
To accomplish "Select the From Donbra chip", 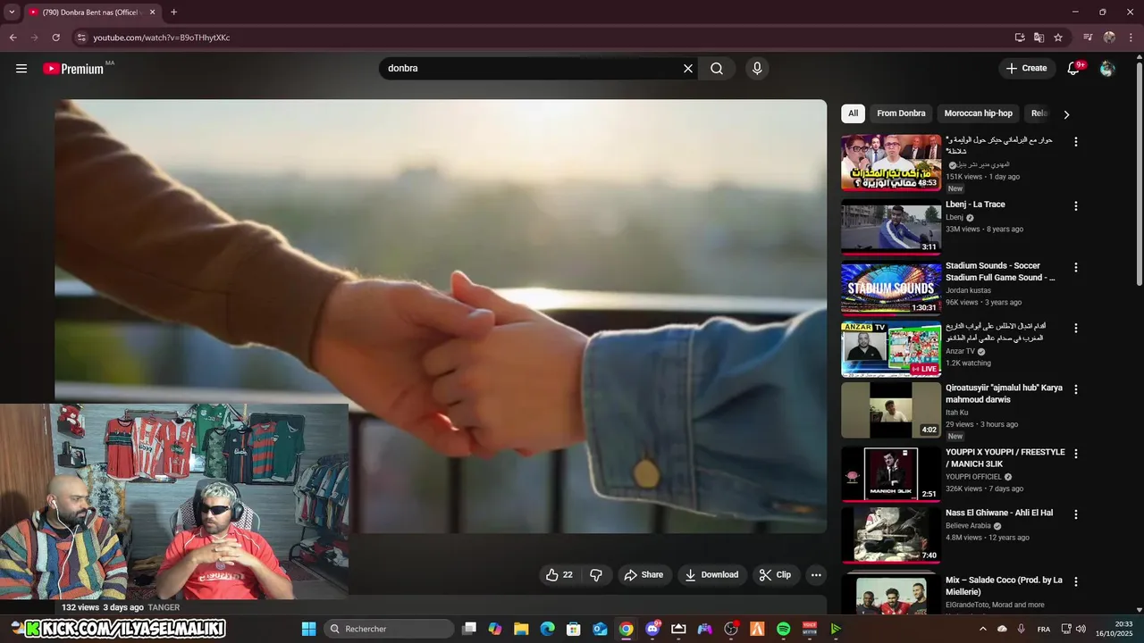I will [901, 113].
